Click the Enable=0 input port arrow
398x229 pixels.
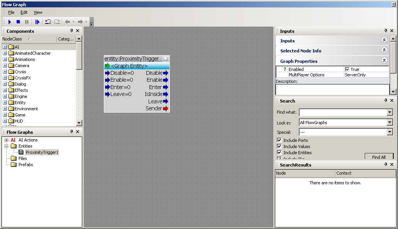pos(107,80)
